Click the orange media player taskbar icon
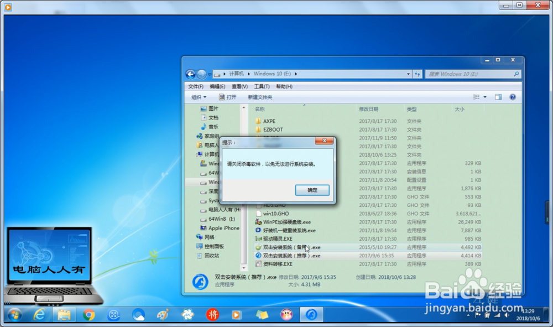Image resolution: width=553 pixels, height=327 pixels. (237, 315)
